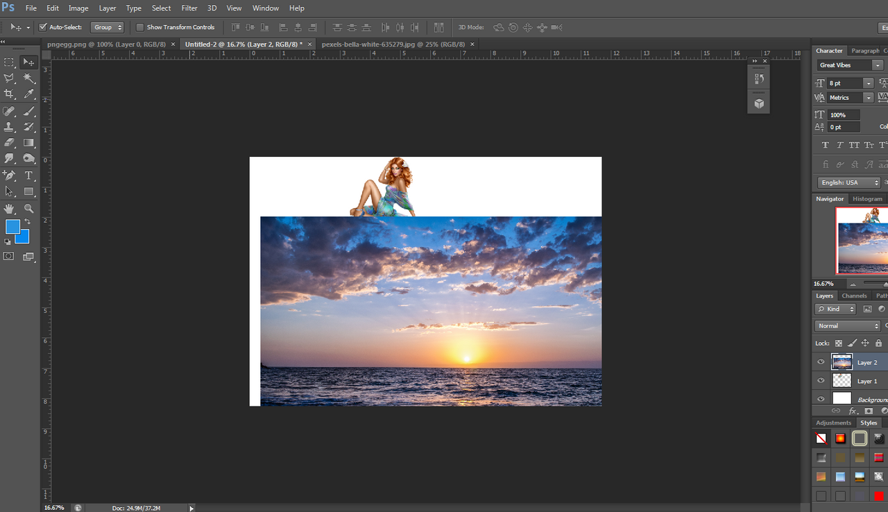Select the Zoom tool
The width and height of the screenshot is (888, 512).
(x=29, y=208)
